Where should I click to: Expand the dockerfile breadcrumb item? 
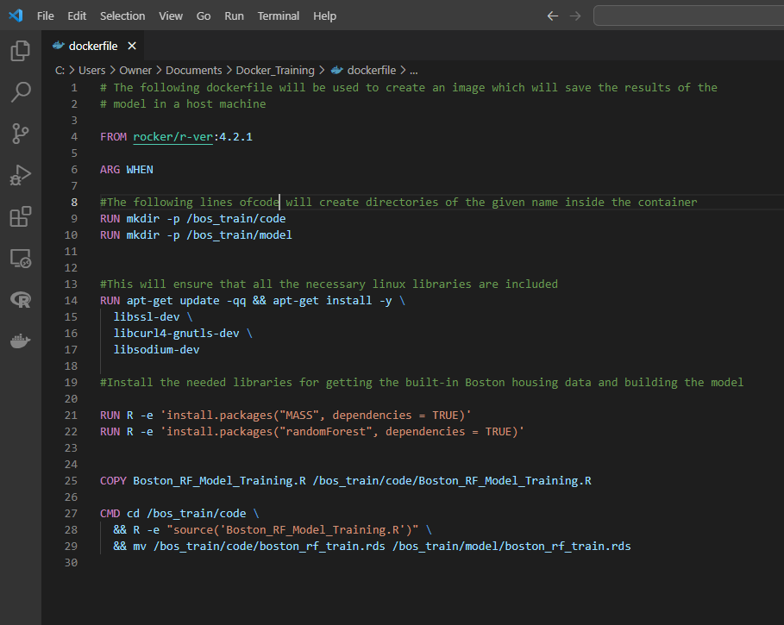coord(371,71)
